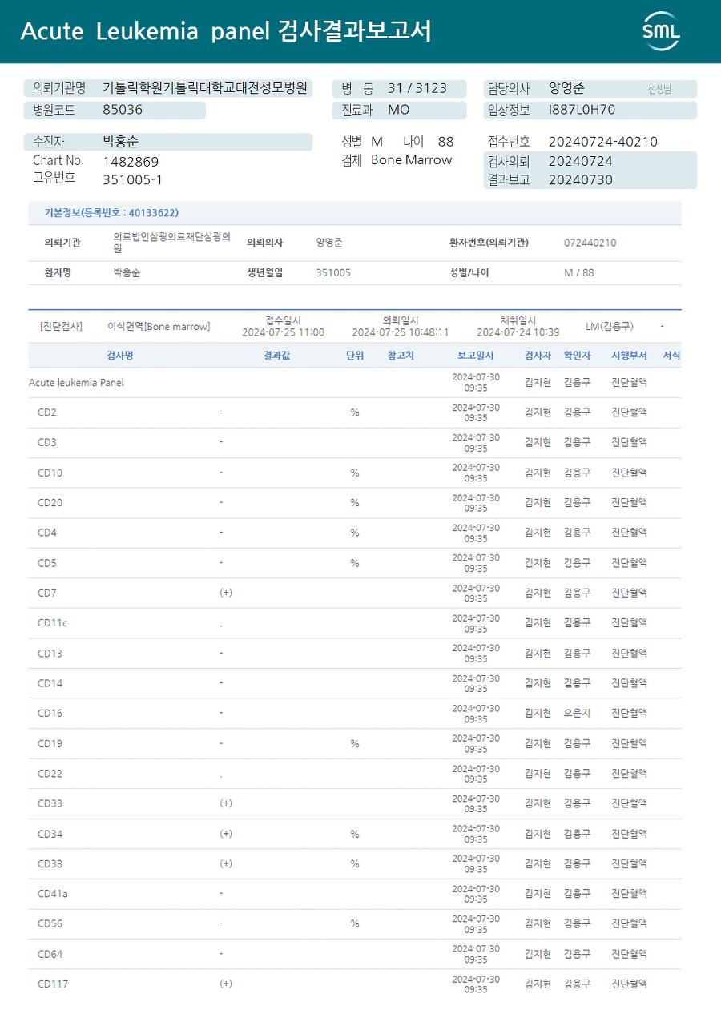
Task: Click the 'CD19' test name
Action: tap(50, 744)
